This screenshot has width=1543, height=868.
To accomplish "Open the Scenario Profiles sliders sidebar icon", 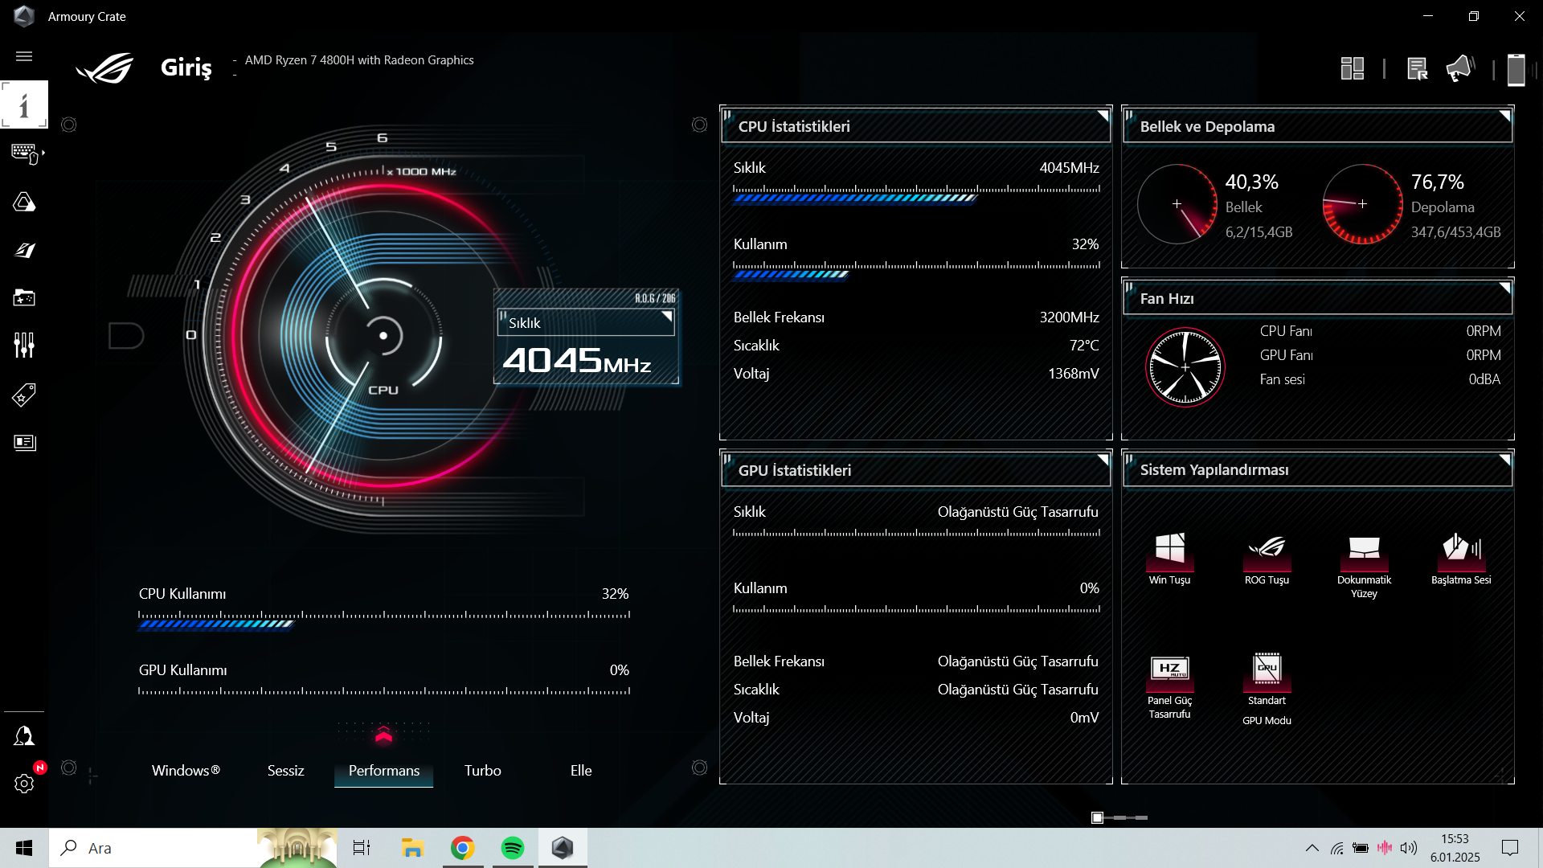I will pos(24,346).
